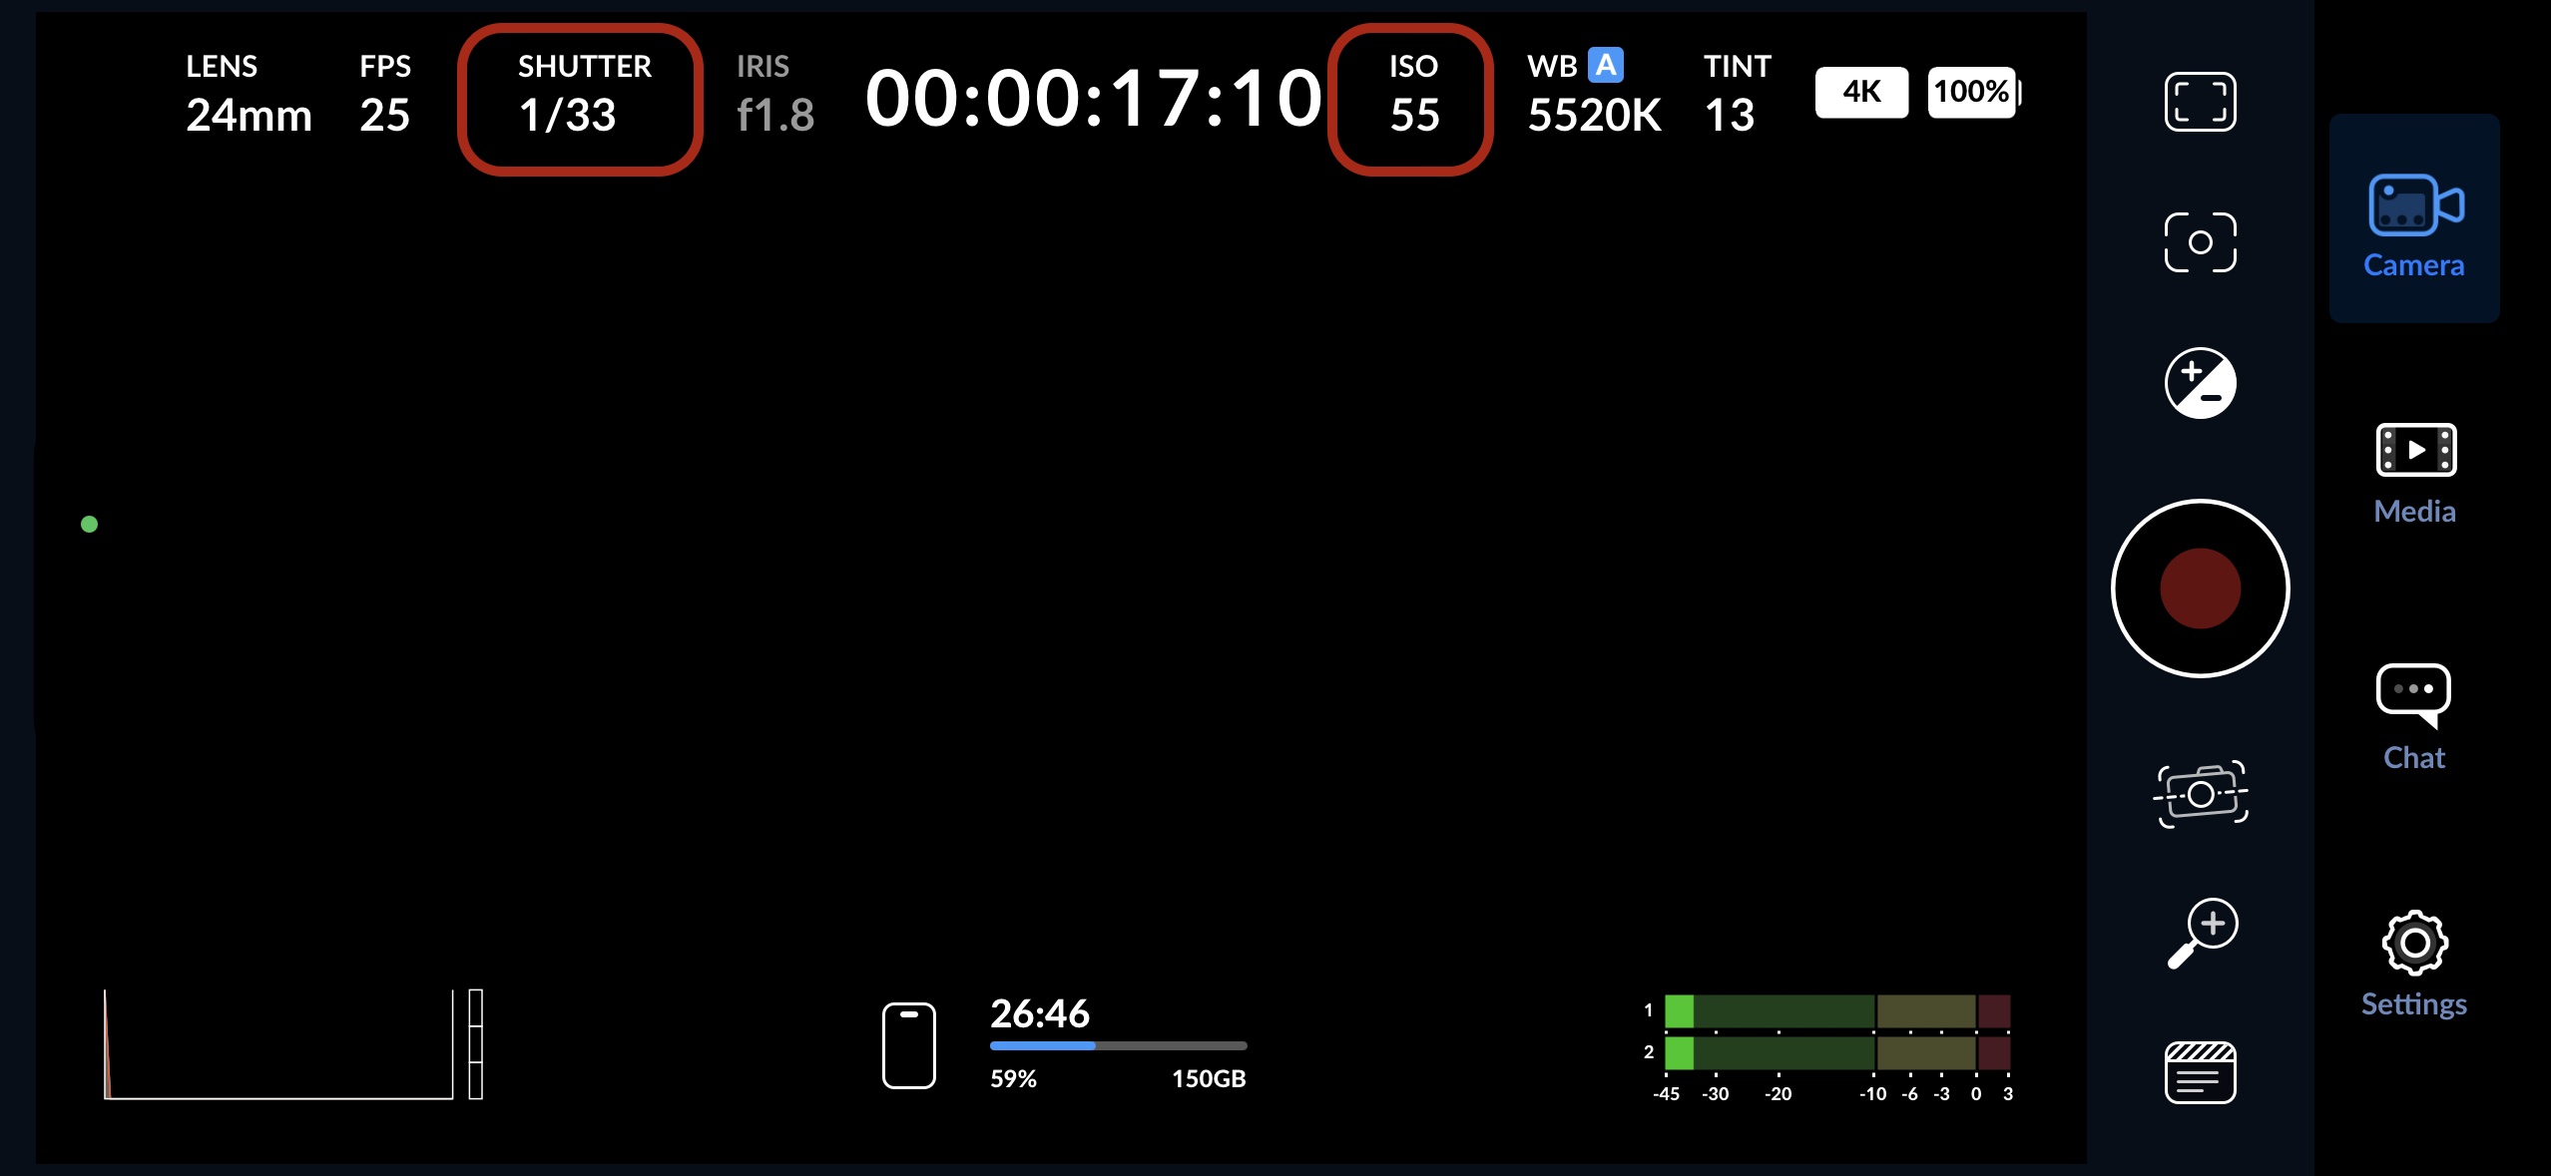This screenshot has width=2551, height=1176.
Task: Open the 4K resolution indicator
Action: click(x=1861, y=92)
